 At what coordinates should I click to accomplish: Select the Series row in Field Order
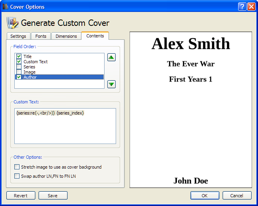coord(59,67)
